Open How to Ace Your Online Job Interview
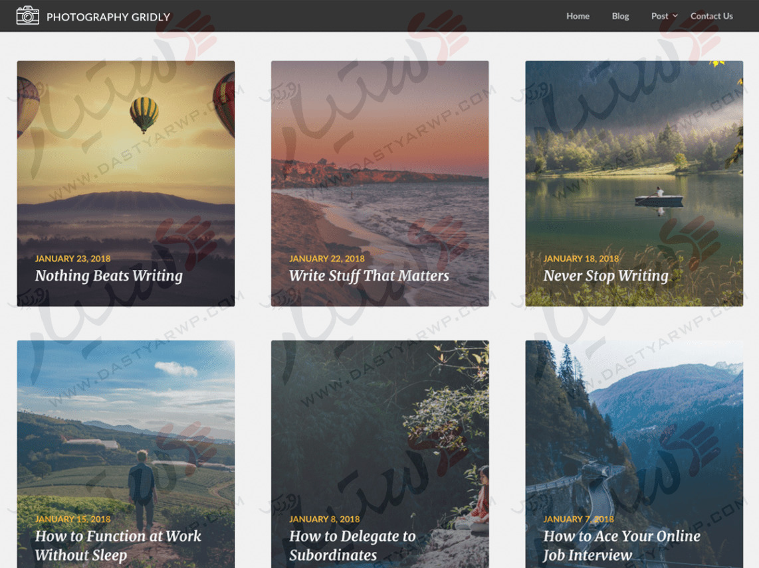Screen dimensions: 759x568 click(621, 545)
